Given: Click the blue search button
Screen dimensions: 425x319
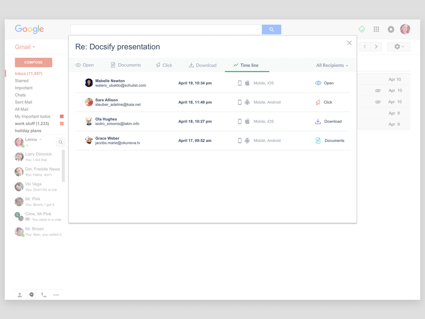Looking at the screenshot, I should point(271,29).
